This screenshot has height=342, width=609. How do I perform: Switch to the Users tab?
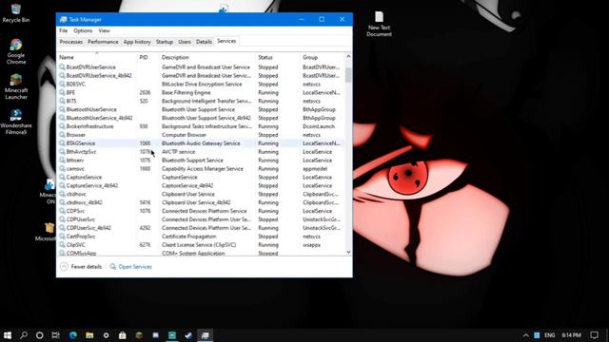click(x=185, y=42)
